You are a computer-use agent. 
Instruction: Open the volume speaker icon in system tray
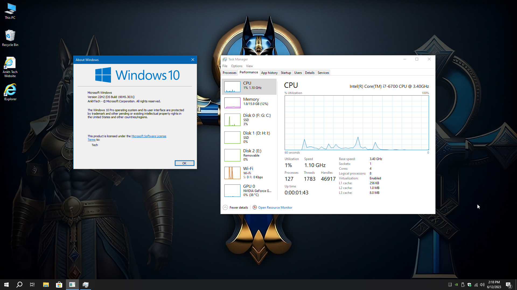click(x=482, y=285)
